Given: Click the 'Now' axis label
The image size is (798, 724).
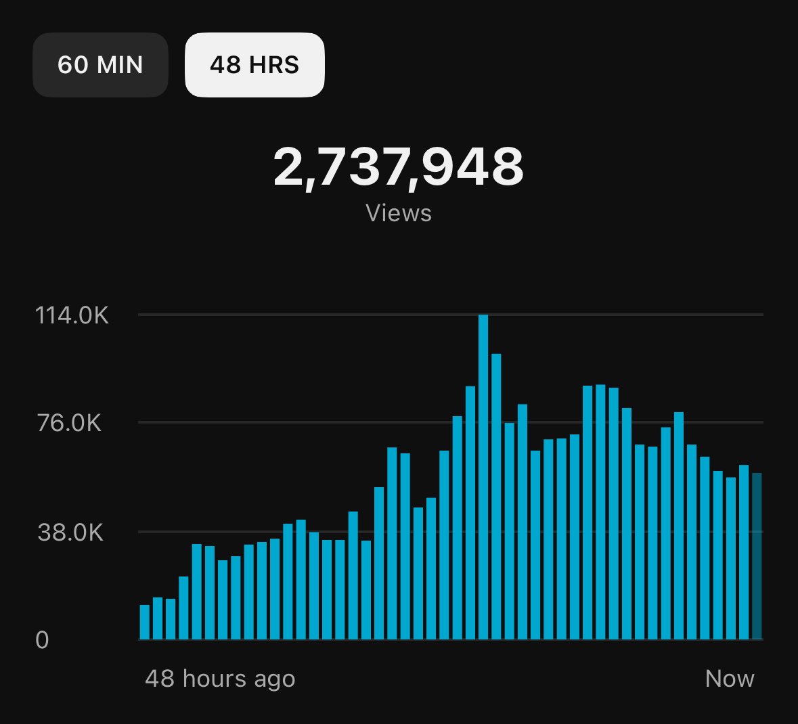Looking at the screenshot, I should [x=729, y=679].
